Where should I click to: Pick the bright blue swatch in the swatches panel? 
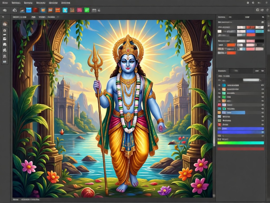pyautogui.click(x=250, y=31)
